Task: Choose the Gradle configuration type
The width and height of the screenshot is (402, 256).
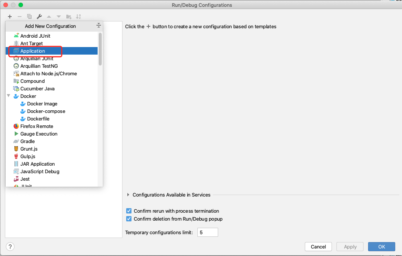Action: tap(28, 141)
